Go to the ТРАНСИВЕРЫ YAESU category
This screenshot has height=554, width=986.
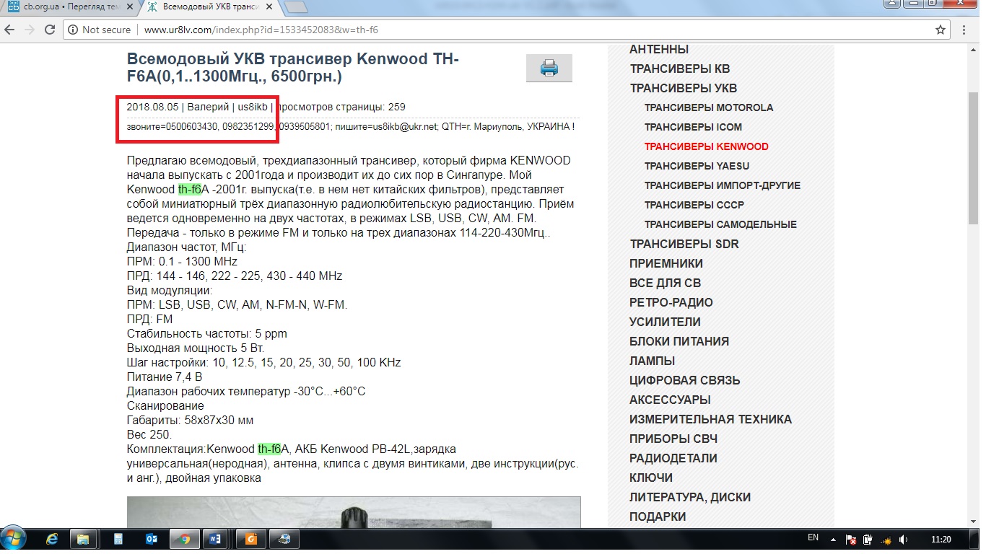coord(697,166)
